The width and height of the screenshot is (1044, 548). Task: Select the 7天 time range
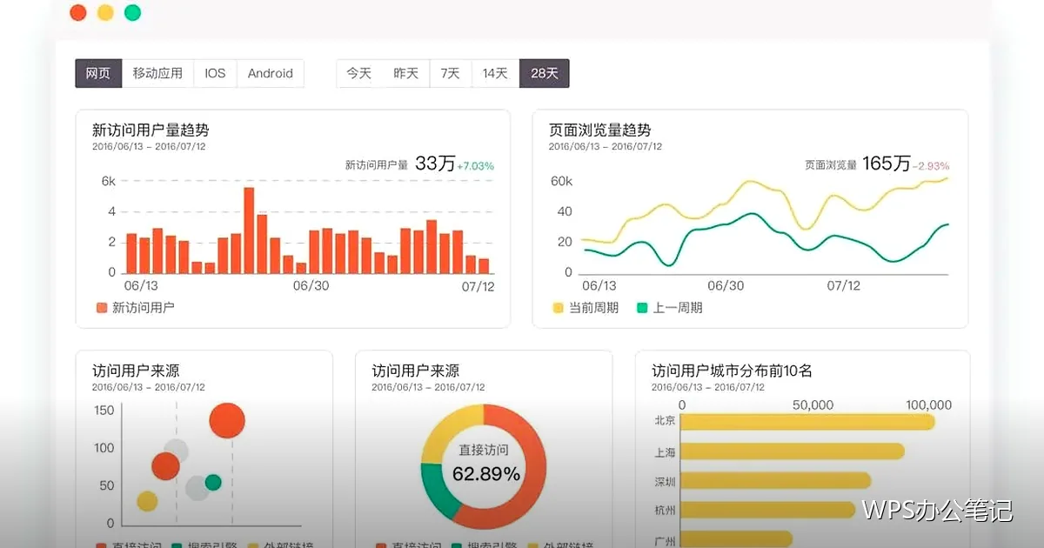click(451, 73)
